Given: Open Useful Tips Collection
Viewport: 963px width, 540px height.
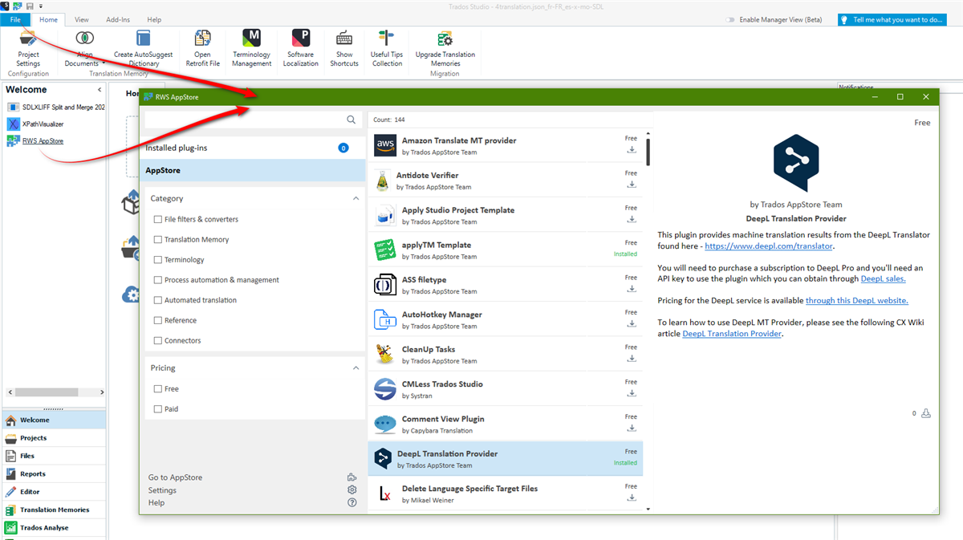Looking at the screenshot, I should pyautogui.click(x=387, y=39).
